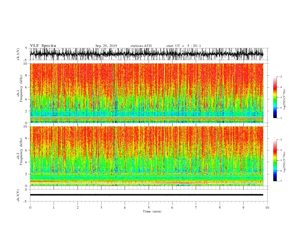Select the date text "Sep. 29, 2019"
The image size is (301, 233).
(x=106, y=46)
